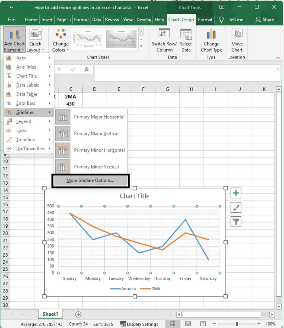Switch to Normal view icon
Viewport: 284px width, 328px height.
pos(172,324)
